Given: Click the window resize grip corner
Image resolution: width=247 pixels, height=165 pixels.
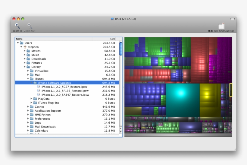Looking at the screenshot, I should (x=235, y=149).
